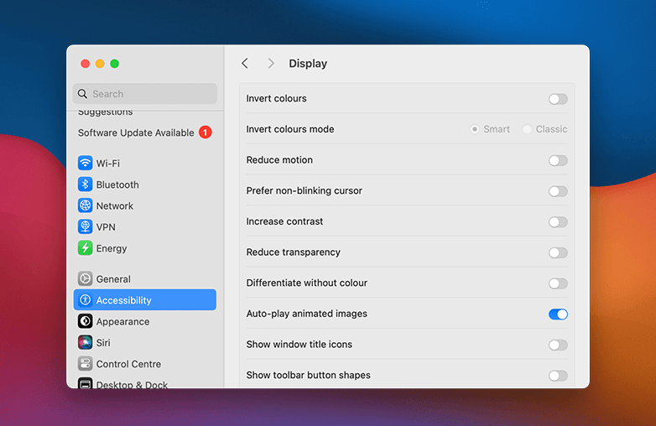Click the Wi-Fi icon in sidebar
This screenshot has width=656, height=426.
click(x=85, y=163)
